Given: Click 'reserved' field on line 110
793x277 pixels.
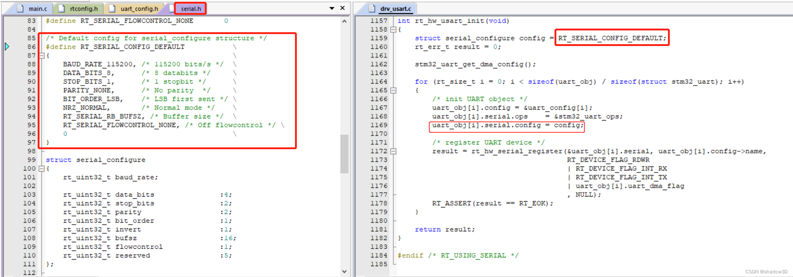Looking at the screenshot, I should pos(132,255).
